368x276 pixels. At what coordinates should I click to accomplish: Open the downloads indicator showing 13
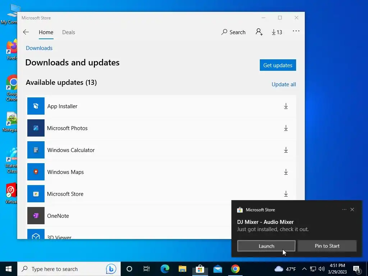(x=277, y=32)
